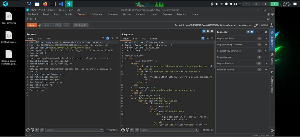
Task: Jump to next match in response search
Action: 137,130
